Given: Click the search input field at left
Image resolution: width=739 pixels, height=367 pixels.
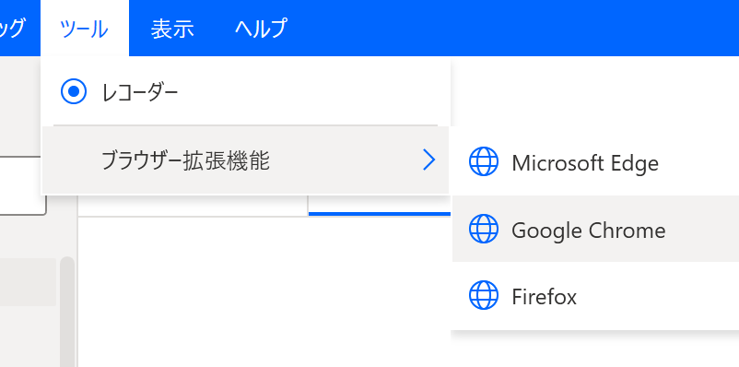Looking at the screenshot, I should pos(23,186).
